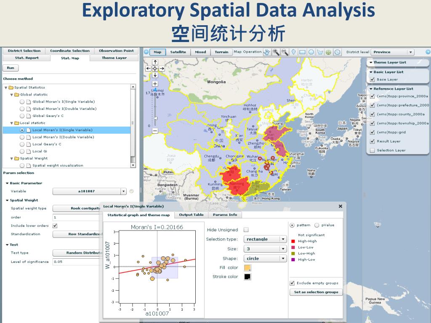Click Global statistic folder icon
Viewport: 431px width, 323px height.
pyautogui.click(x=17, y=95)
